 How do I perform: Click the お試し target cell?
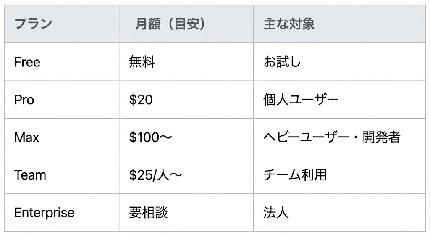[x=282, y=62]
